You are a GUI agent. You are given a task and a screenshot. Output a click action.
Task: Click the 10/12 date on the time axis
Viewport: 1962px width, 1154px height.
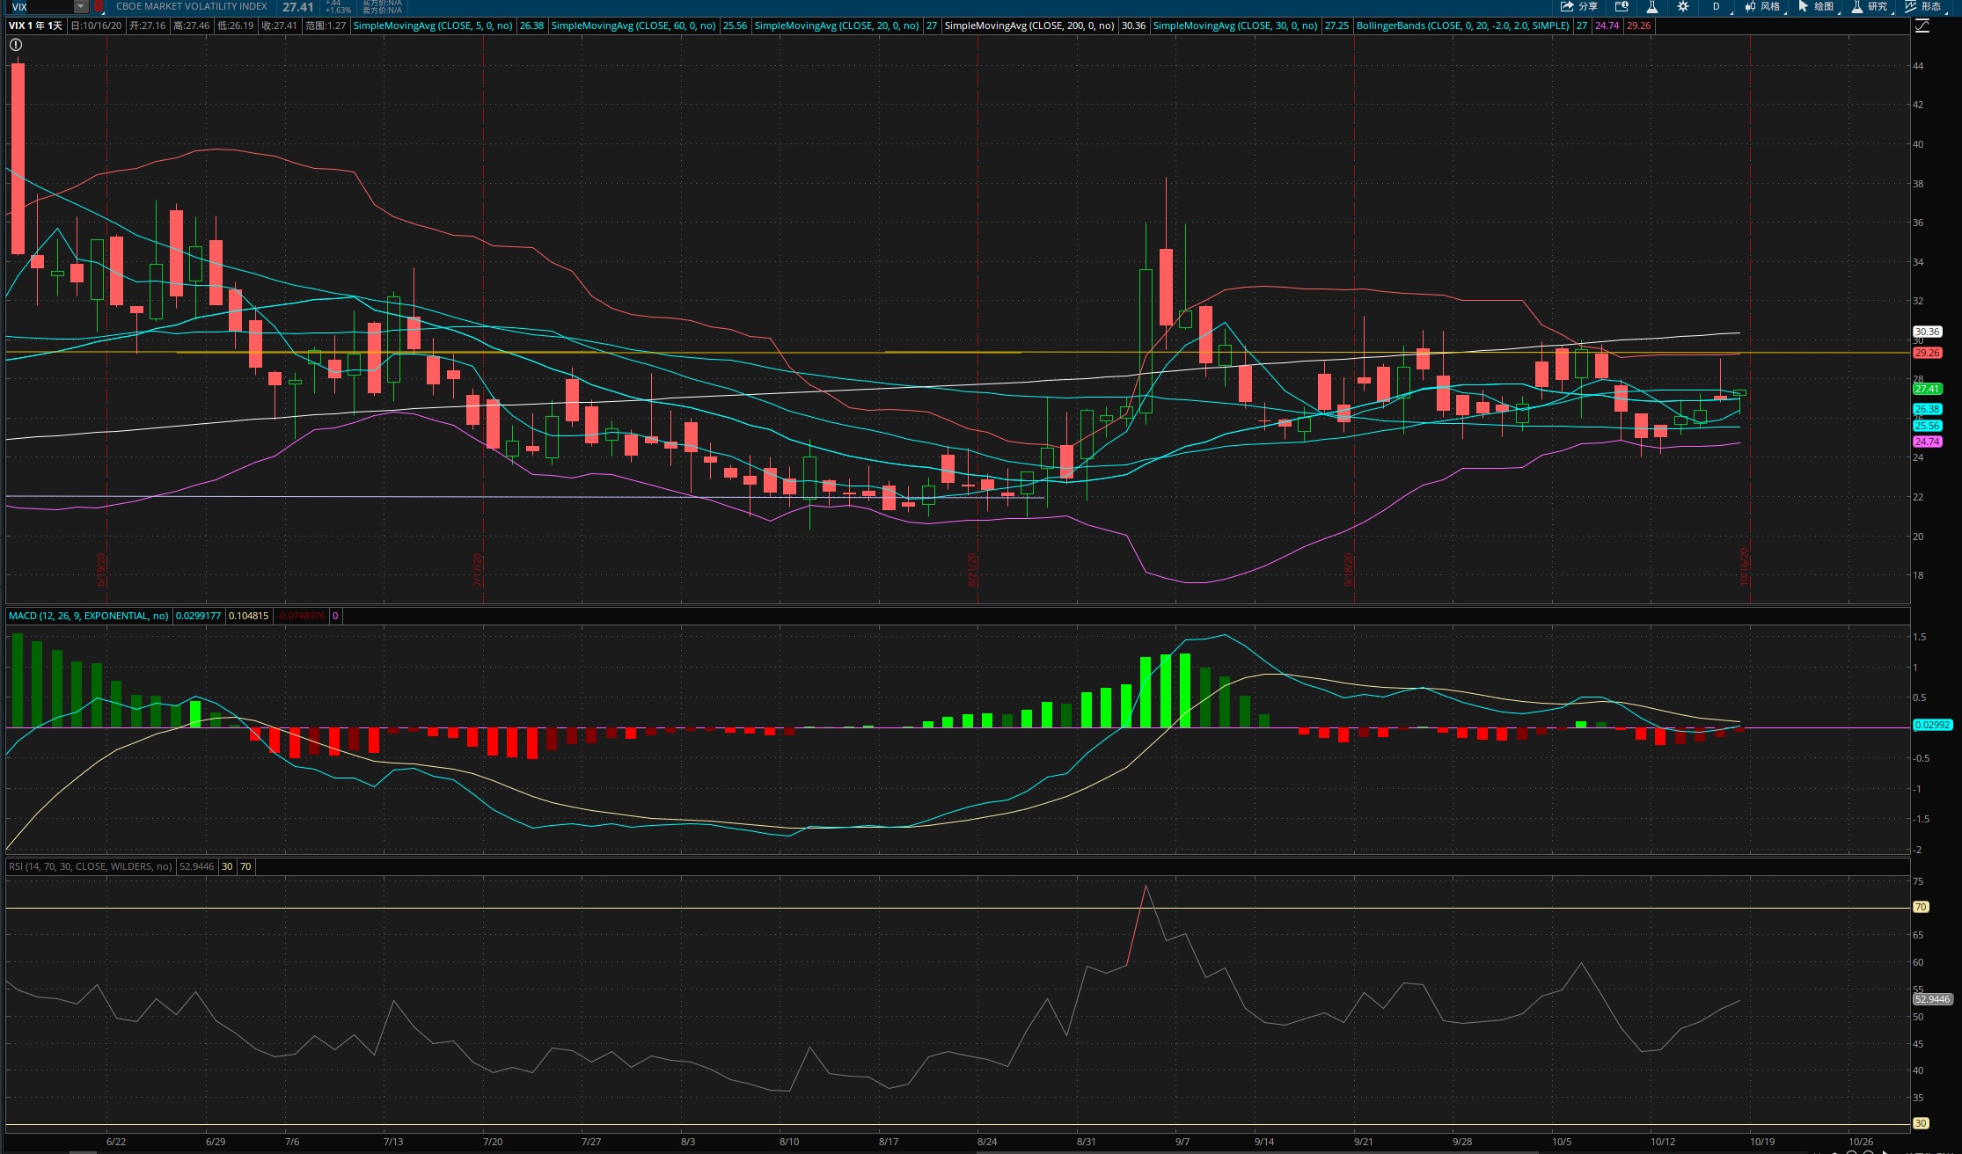1662,1142
